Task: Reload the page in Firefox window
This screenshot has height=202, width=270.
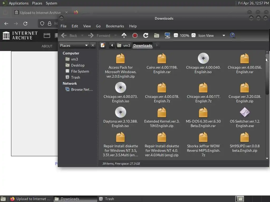Action: coord(25,23)
